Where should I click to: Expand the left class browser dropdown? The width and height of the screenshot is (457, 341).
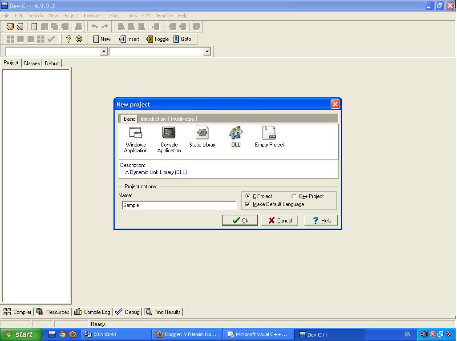tap(104, 52)
